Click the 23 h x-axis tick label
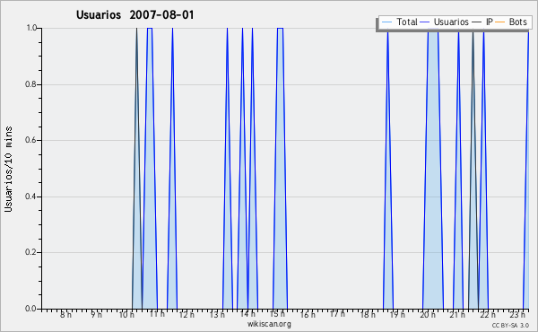This screenshot has width=538, height=332. [517, 314]
